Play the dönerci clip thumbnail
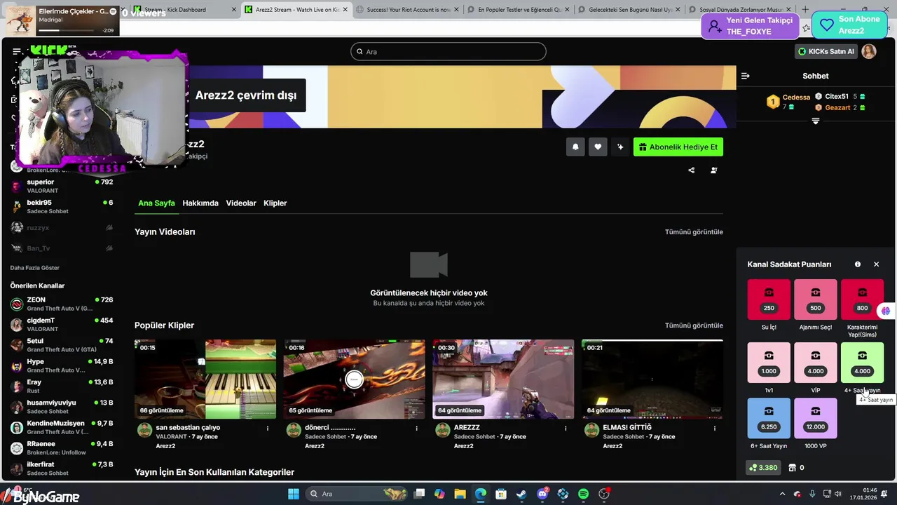Viewport: 897px width, 505px height. click(354, 379)
